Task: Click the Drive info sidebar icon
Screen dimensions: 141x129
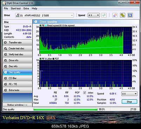Action: pyautogui.click(x=6, y=60)
